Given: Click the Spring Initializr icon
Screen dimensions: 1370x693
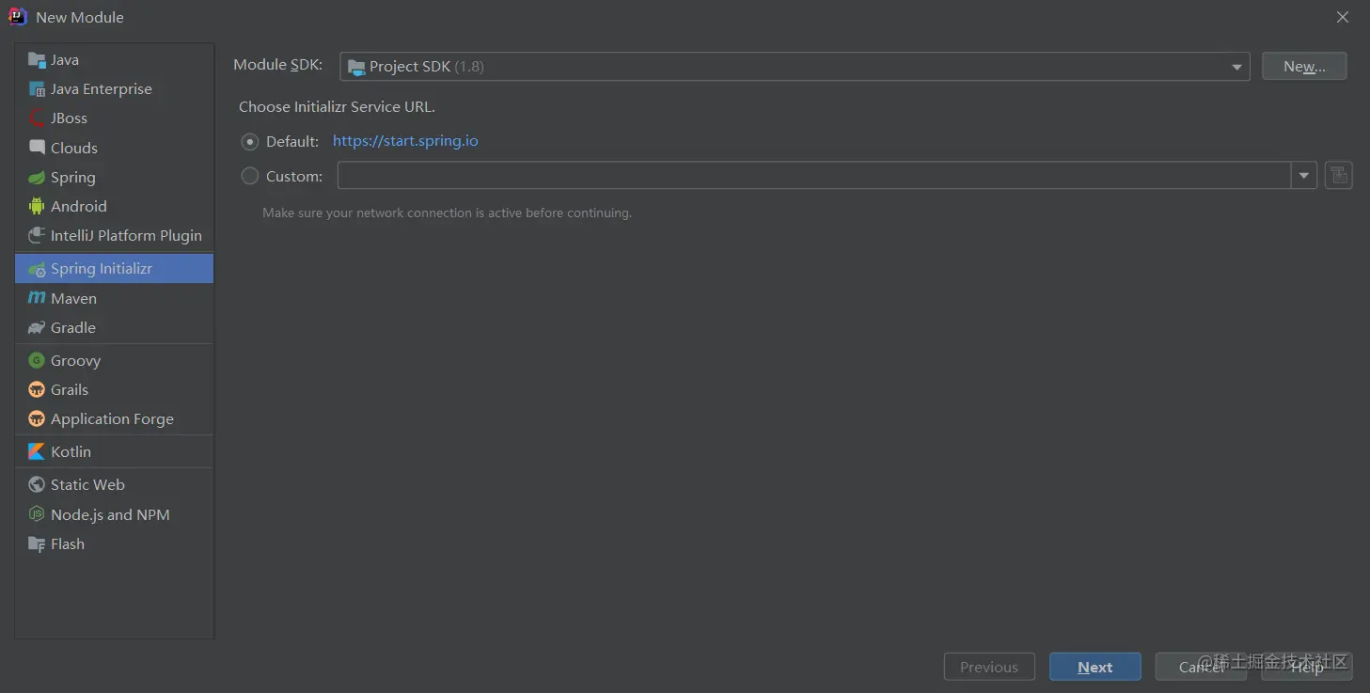Looking at the screenshot, I should [x=37, y=269].
